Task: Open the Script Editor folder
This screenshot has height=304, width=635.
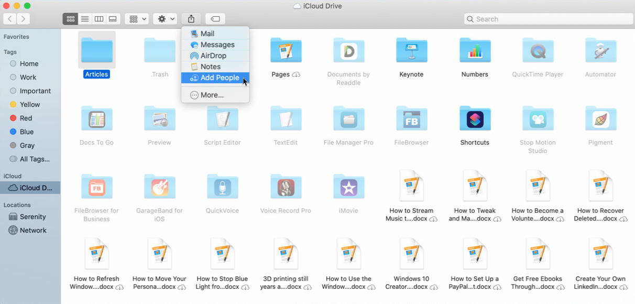Action: point(223,118)
